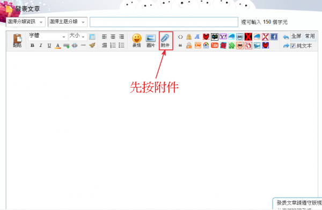Screen dimensions: 322x210
Task: Insert code with the angle brackets icon
Action: pyautogui.click(x=180, y=37)
